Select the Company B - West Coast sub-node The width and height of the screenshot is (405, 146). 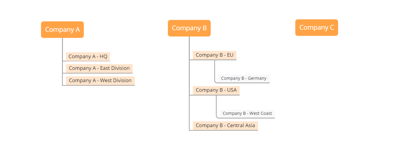pyautogui.click(x=247, y=113)
